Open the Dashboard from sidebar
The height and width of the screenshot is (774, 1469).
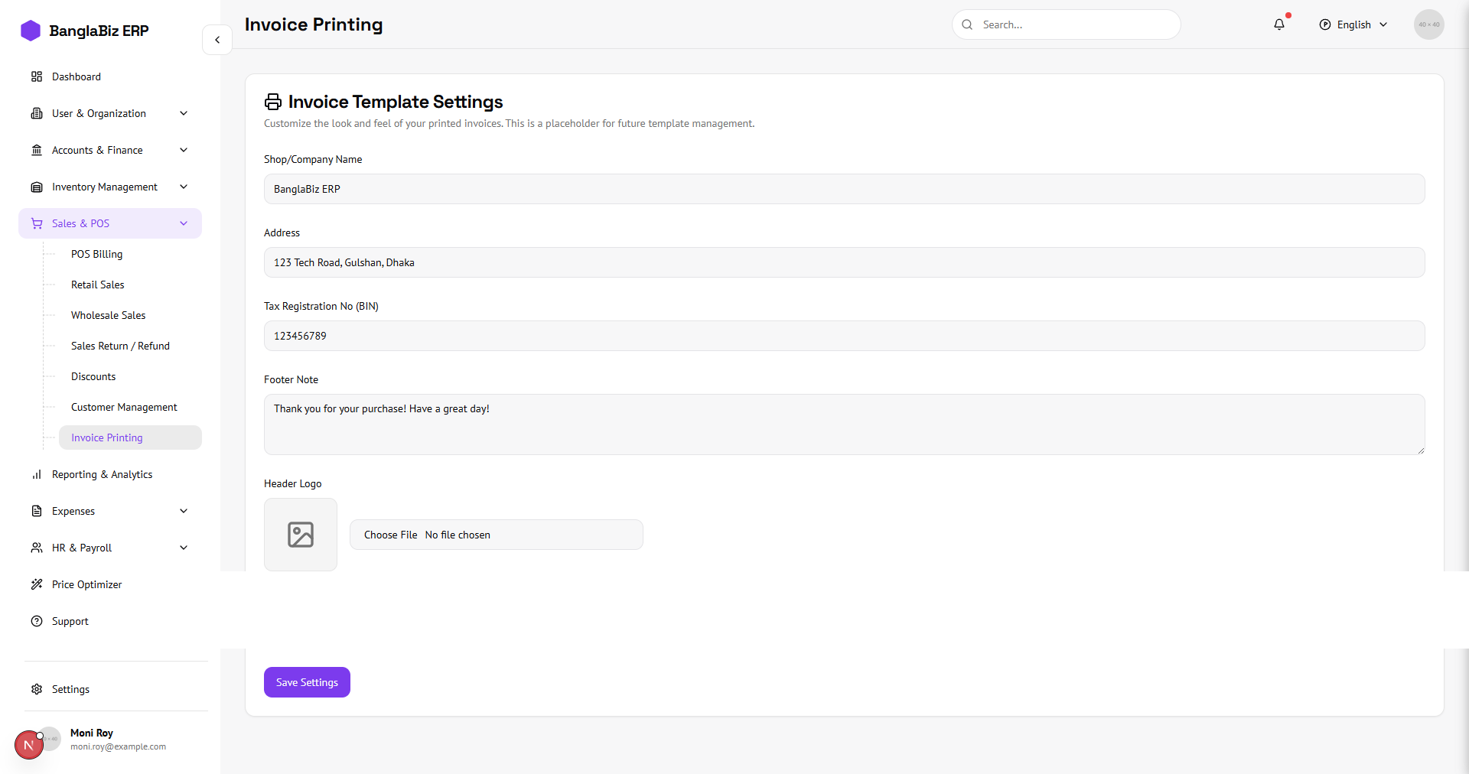pyautogui.click(x=77, y=76)
